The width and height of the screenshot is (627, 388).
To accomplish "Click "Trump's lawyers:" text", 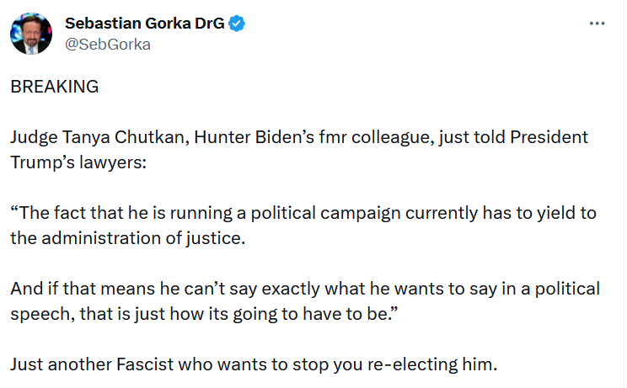I will [x=79, y=162].
